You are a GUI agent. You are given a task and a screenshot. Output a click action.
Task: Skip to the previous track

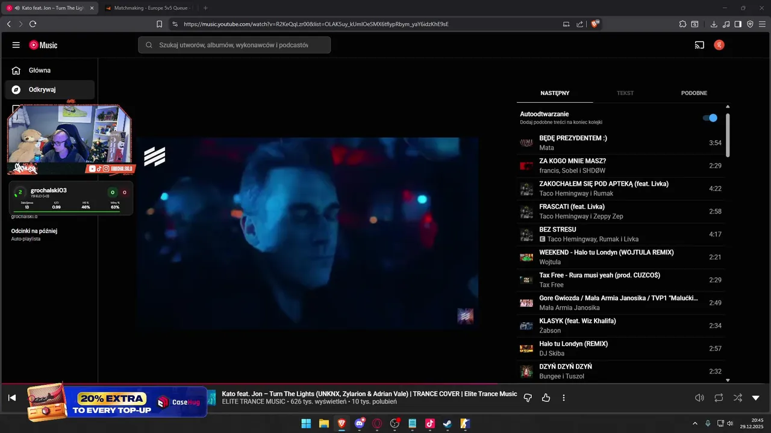coord(11,398)
